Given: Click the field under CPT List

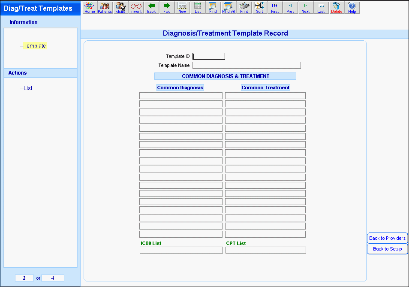Looking at the screenshot, I should coord(265,250).
